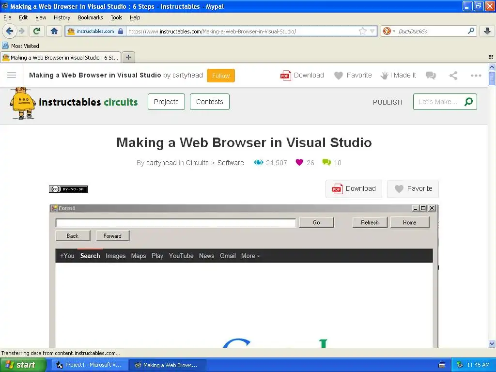The image size is (496, 372).
Task: Click the browser address bar URL
Action: pos(212,31)
